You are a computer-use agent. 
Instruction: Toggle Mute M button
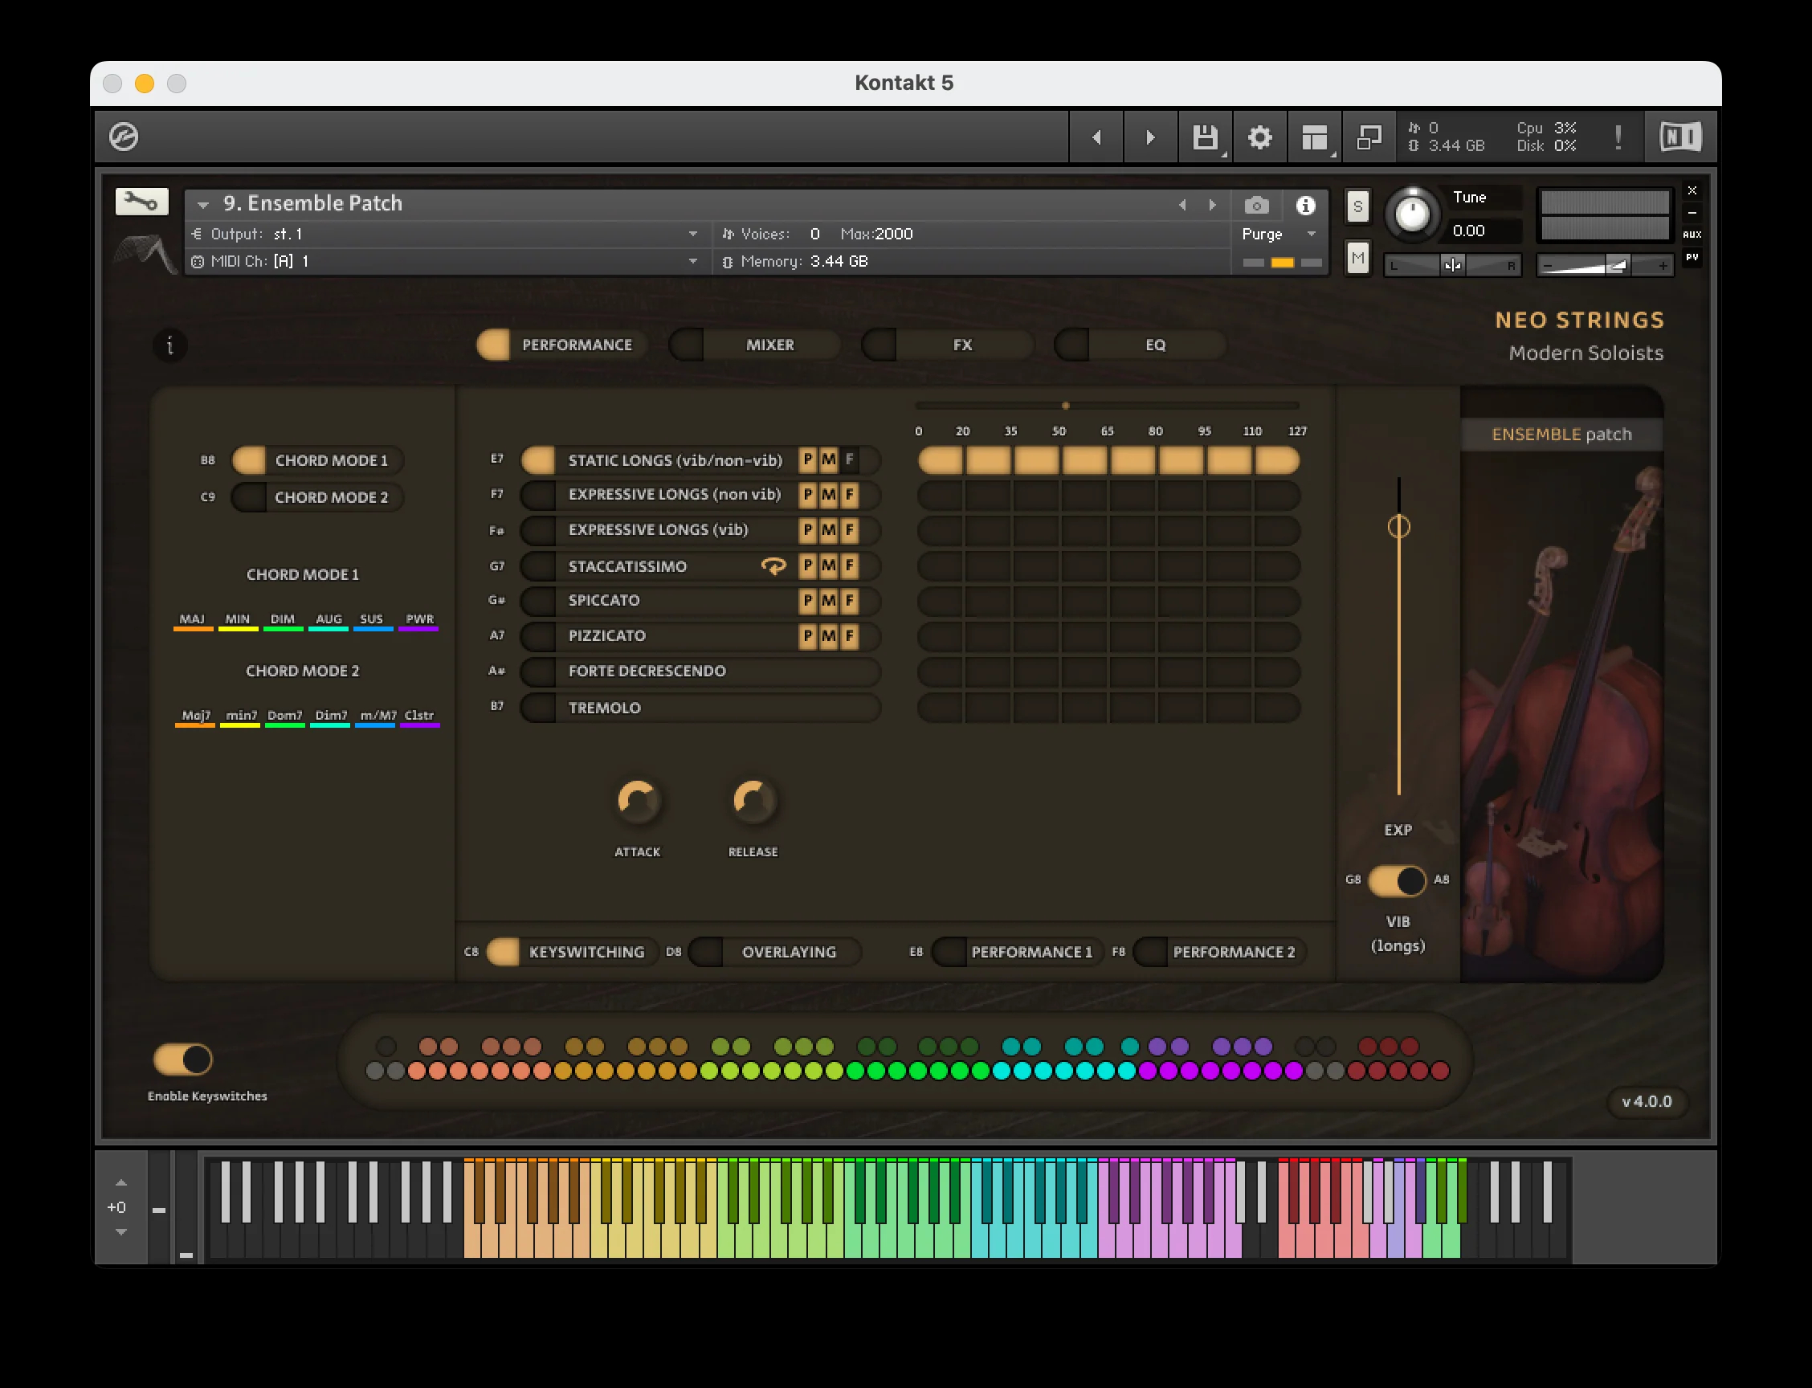pos(1357,258)
